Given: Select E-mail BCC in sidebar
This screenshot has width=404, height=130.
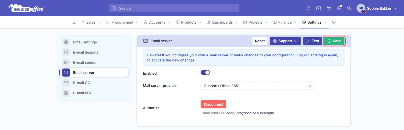Looking at the screenshot, I should [x=94, y=93].
